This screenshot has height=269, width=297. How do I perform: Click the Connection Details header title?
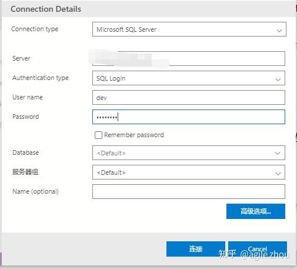point(46,9)
